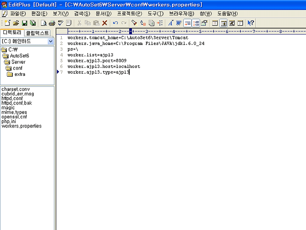
Task: Switch to the 디렉토리 tab
Action: [x=12, y=32]
